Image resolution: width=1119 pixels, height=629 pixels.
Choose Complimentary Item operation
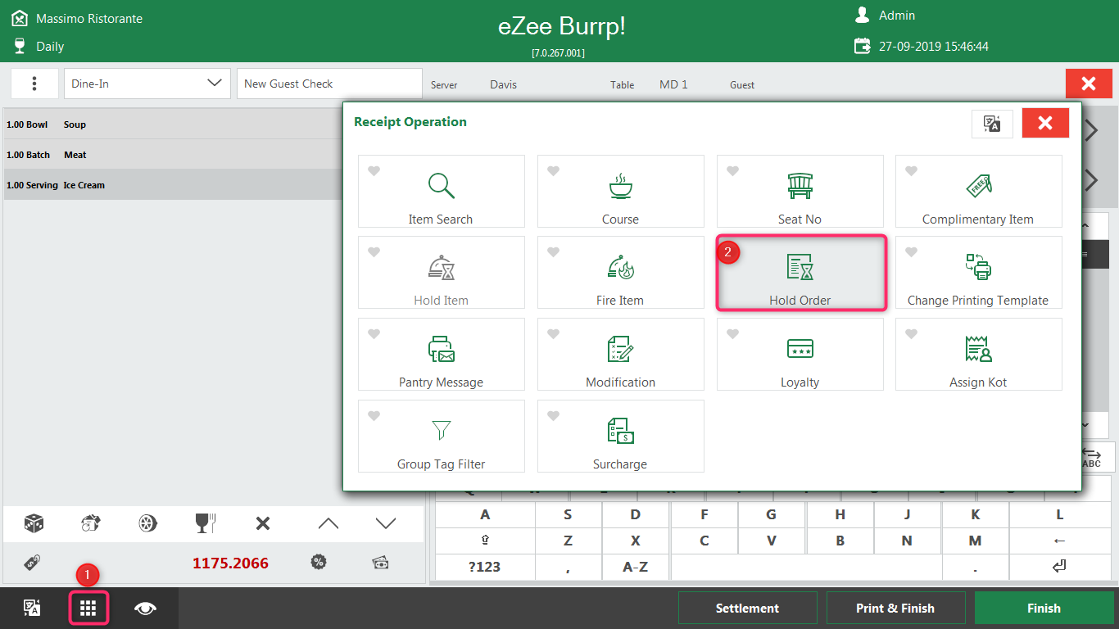click(978, 192)
